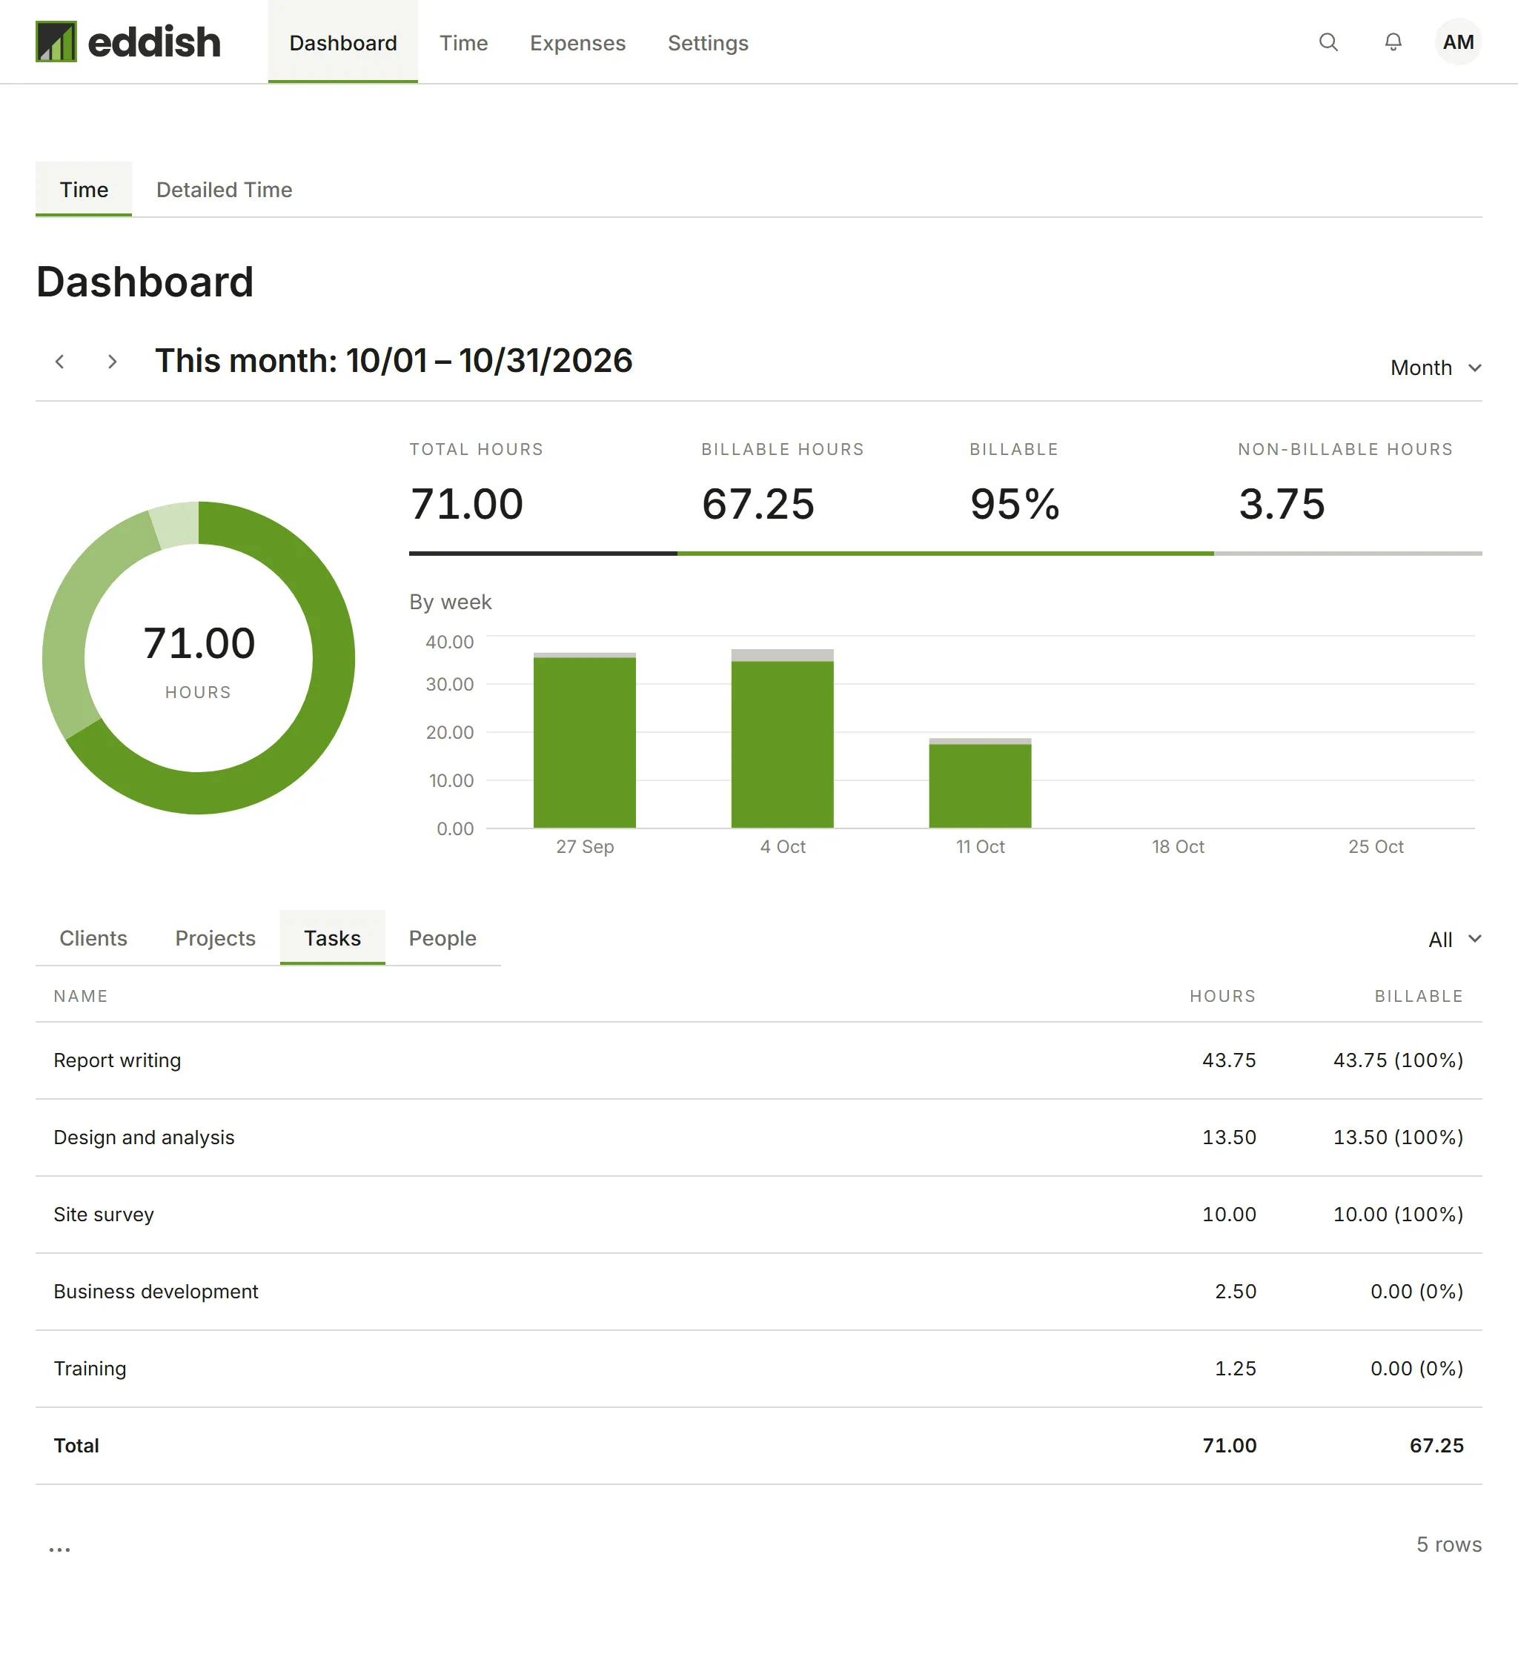The width and height of the screenshot is (1518, 1654).
Task: Switch to the Clients tab
Action: coord(93,938)
